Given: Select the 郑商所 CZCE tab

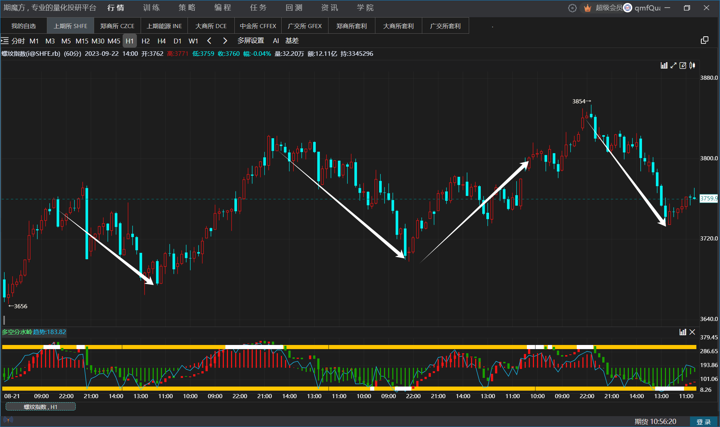Looking at the screenshot, I should tap(117, 26).
